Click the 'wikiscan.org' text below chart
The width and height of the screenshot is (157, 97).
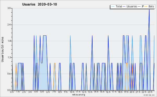click(x=78, y=95)
